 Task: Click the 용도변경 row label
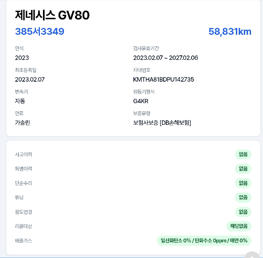pyautogui.click(x=23, y=212)
